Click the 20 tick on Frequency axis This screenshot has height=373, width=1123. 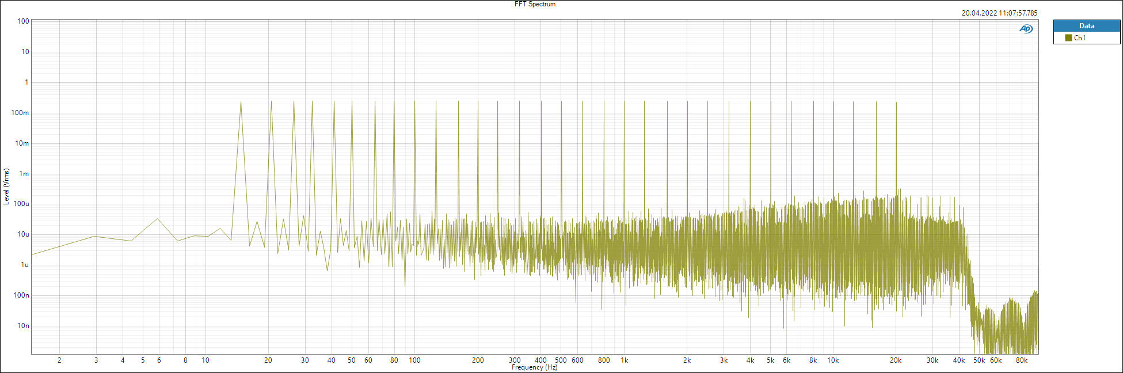(268, 360)
